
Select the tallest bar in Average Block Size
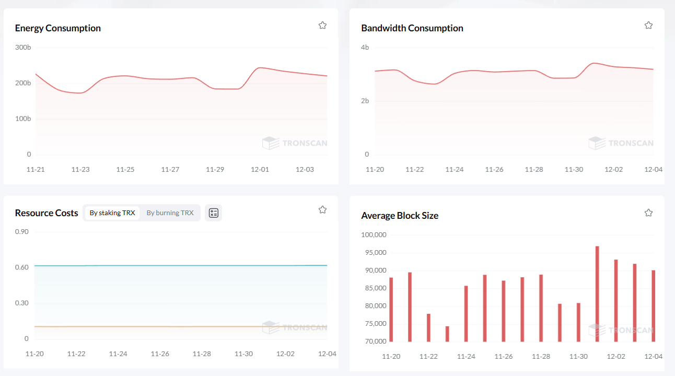[x=597, y=294]
